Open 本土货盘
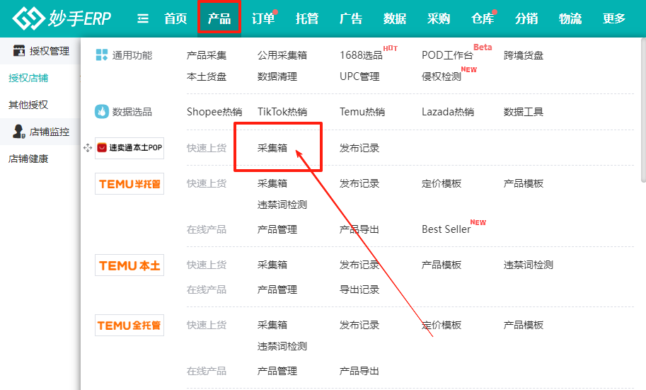 point(207,76)
